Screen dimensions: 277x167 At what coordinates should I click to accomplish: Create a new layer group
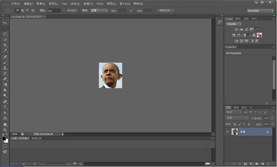tap(257, 164)
